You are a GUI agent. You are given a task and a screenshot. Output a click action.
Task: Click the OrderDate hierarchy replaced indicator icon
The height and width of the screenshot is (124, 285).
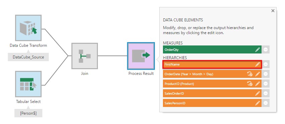(x=250, y=74)
